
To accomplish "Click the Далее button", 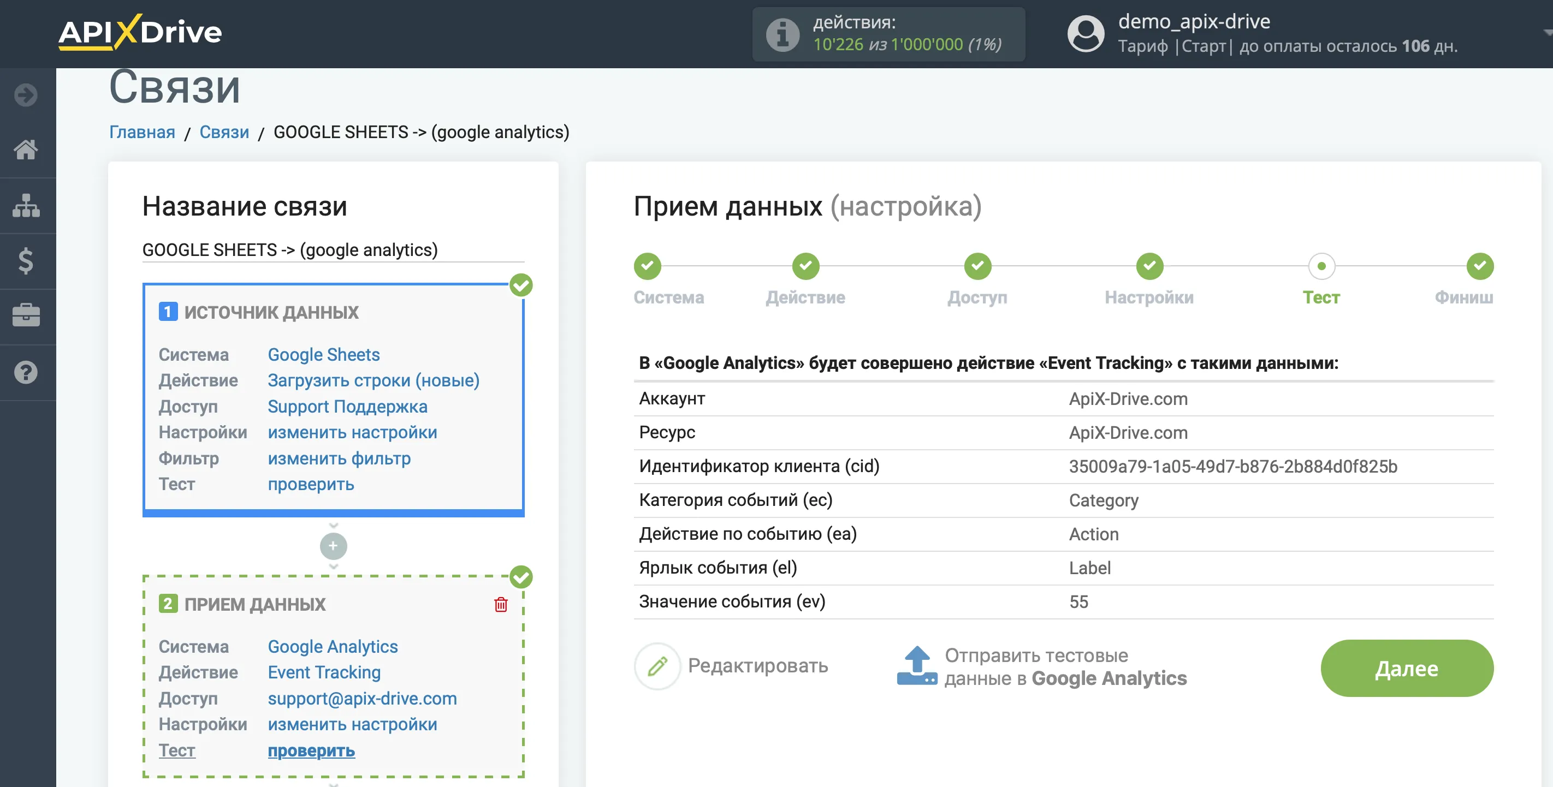I will coord(1407,668).
